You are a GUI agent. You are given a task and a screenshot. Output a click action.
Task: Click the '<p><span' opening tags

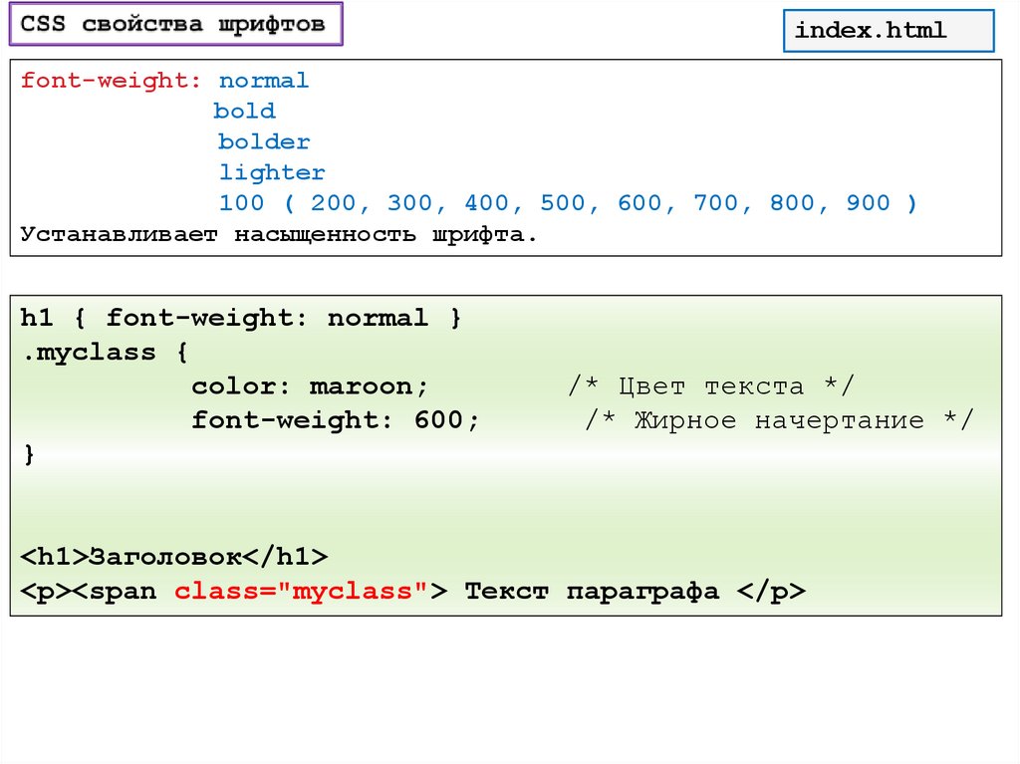point(89,592)
